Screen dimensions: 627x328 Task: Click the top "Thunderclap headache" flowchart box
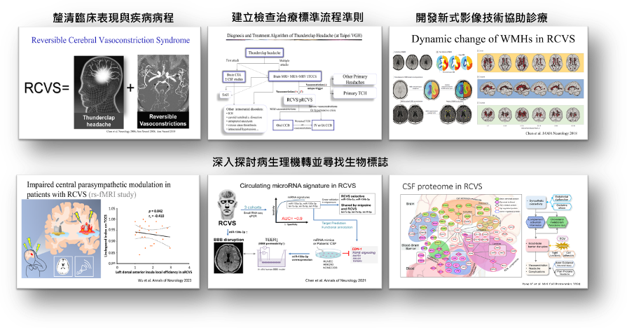pos(264,53)
